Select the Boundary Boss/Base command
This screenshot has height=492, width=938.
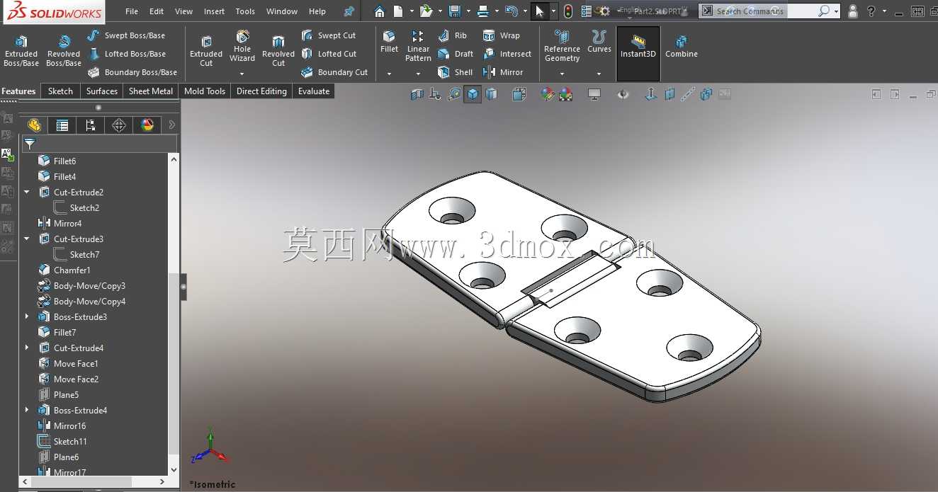[x=132, y=72]
